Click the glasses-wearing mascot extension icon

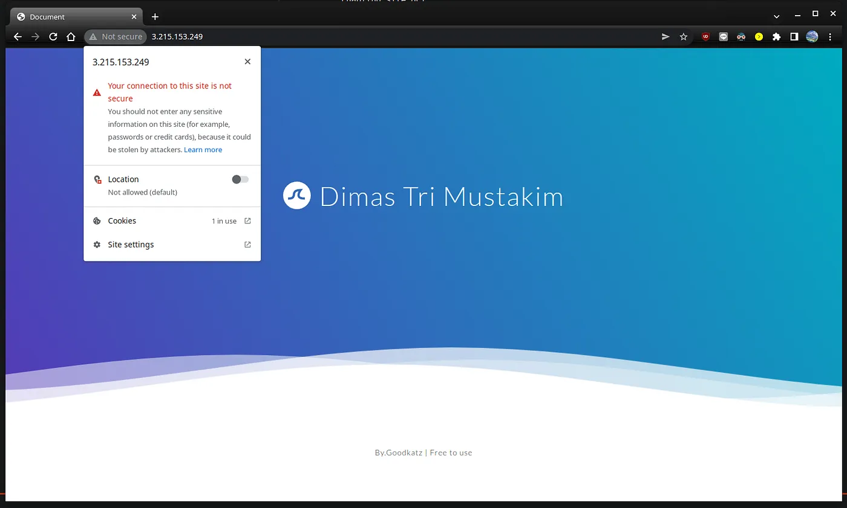coord(741,36)
